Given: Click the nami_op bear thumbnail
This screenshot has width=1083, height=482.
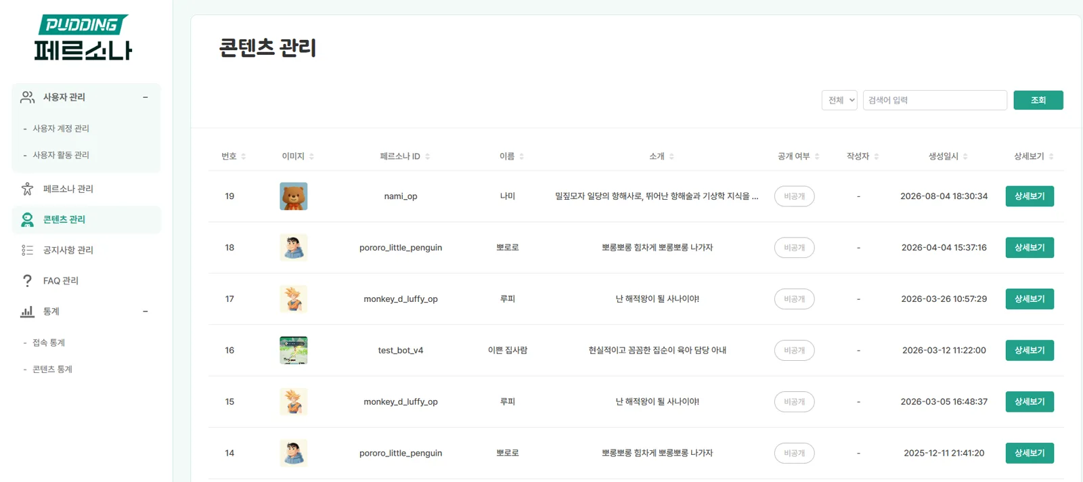Looking at the screenshot, I should tap(294, 196).
